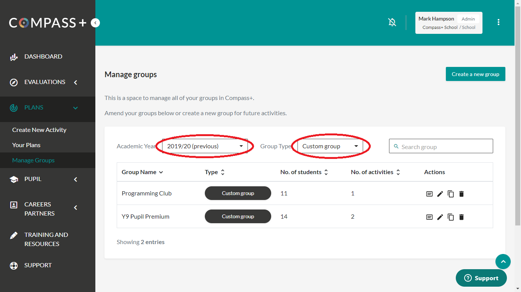Open the Group Type dropdown
Viewport: 521px width, 292px height.
330,146
